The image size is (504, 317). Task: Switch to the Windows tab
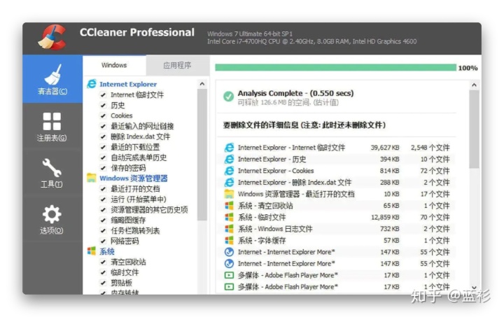point(114,65)
